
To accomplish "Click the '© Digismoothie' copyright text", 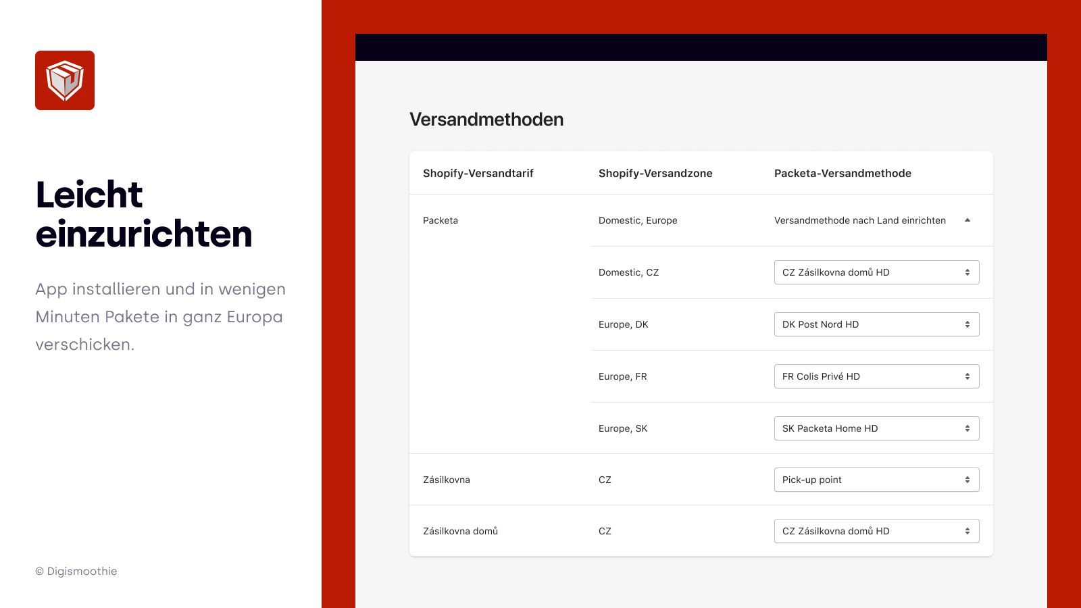I will click(76, 572).
